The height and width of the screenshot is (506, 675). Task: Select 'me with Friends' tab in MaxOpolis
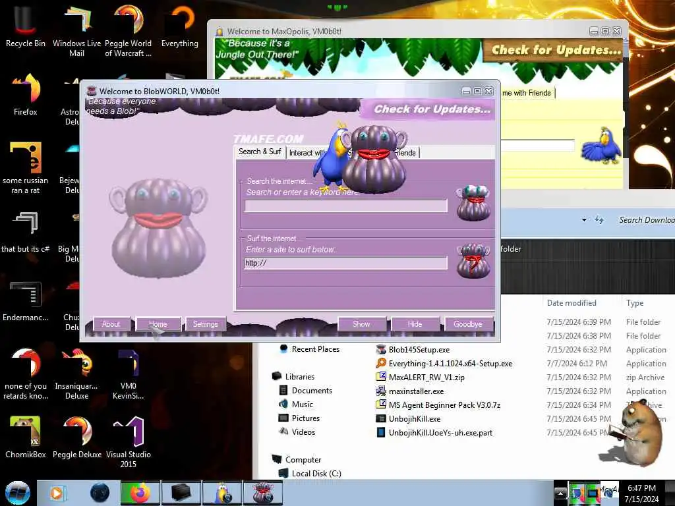coord(527,93)
